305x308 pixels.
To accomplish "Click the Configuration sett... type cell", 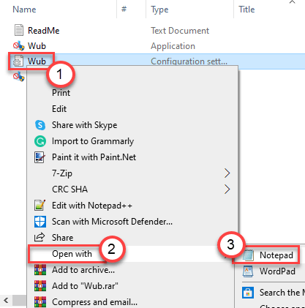I will click(189, 61).
